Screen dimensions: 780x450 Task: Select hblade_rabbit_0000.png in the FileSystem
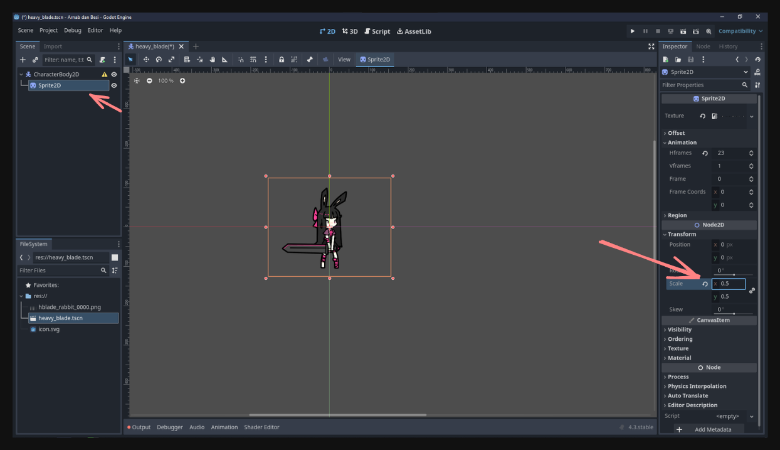pyautogui.click(x=69, y=308)
